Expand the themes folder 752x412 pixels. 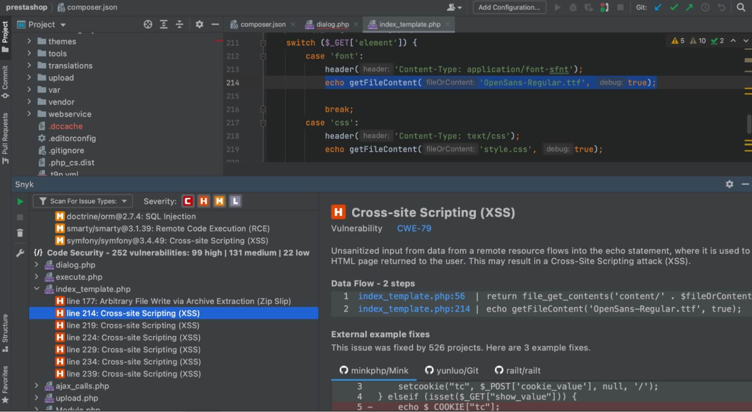pos(29,41)
